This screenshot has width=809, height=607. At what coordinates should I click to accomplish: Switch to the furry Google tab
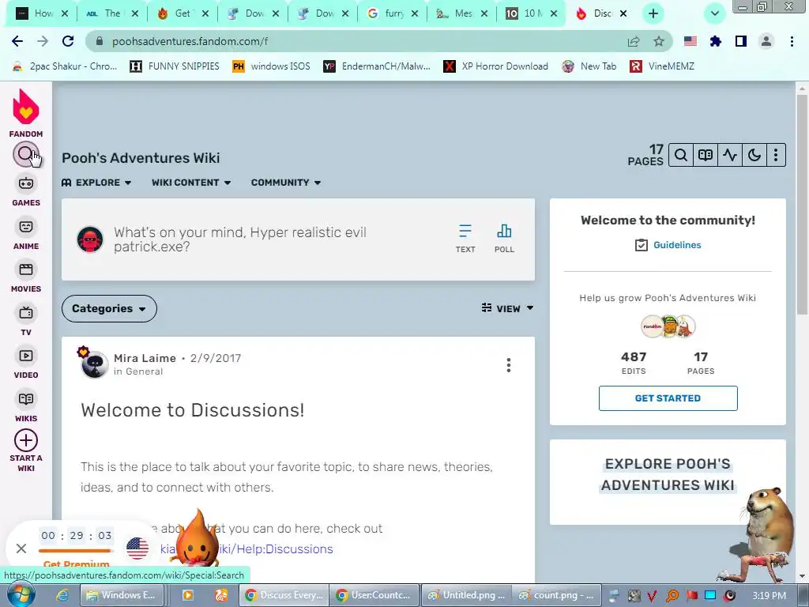[393, 14]
